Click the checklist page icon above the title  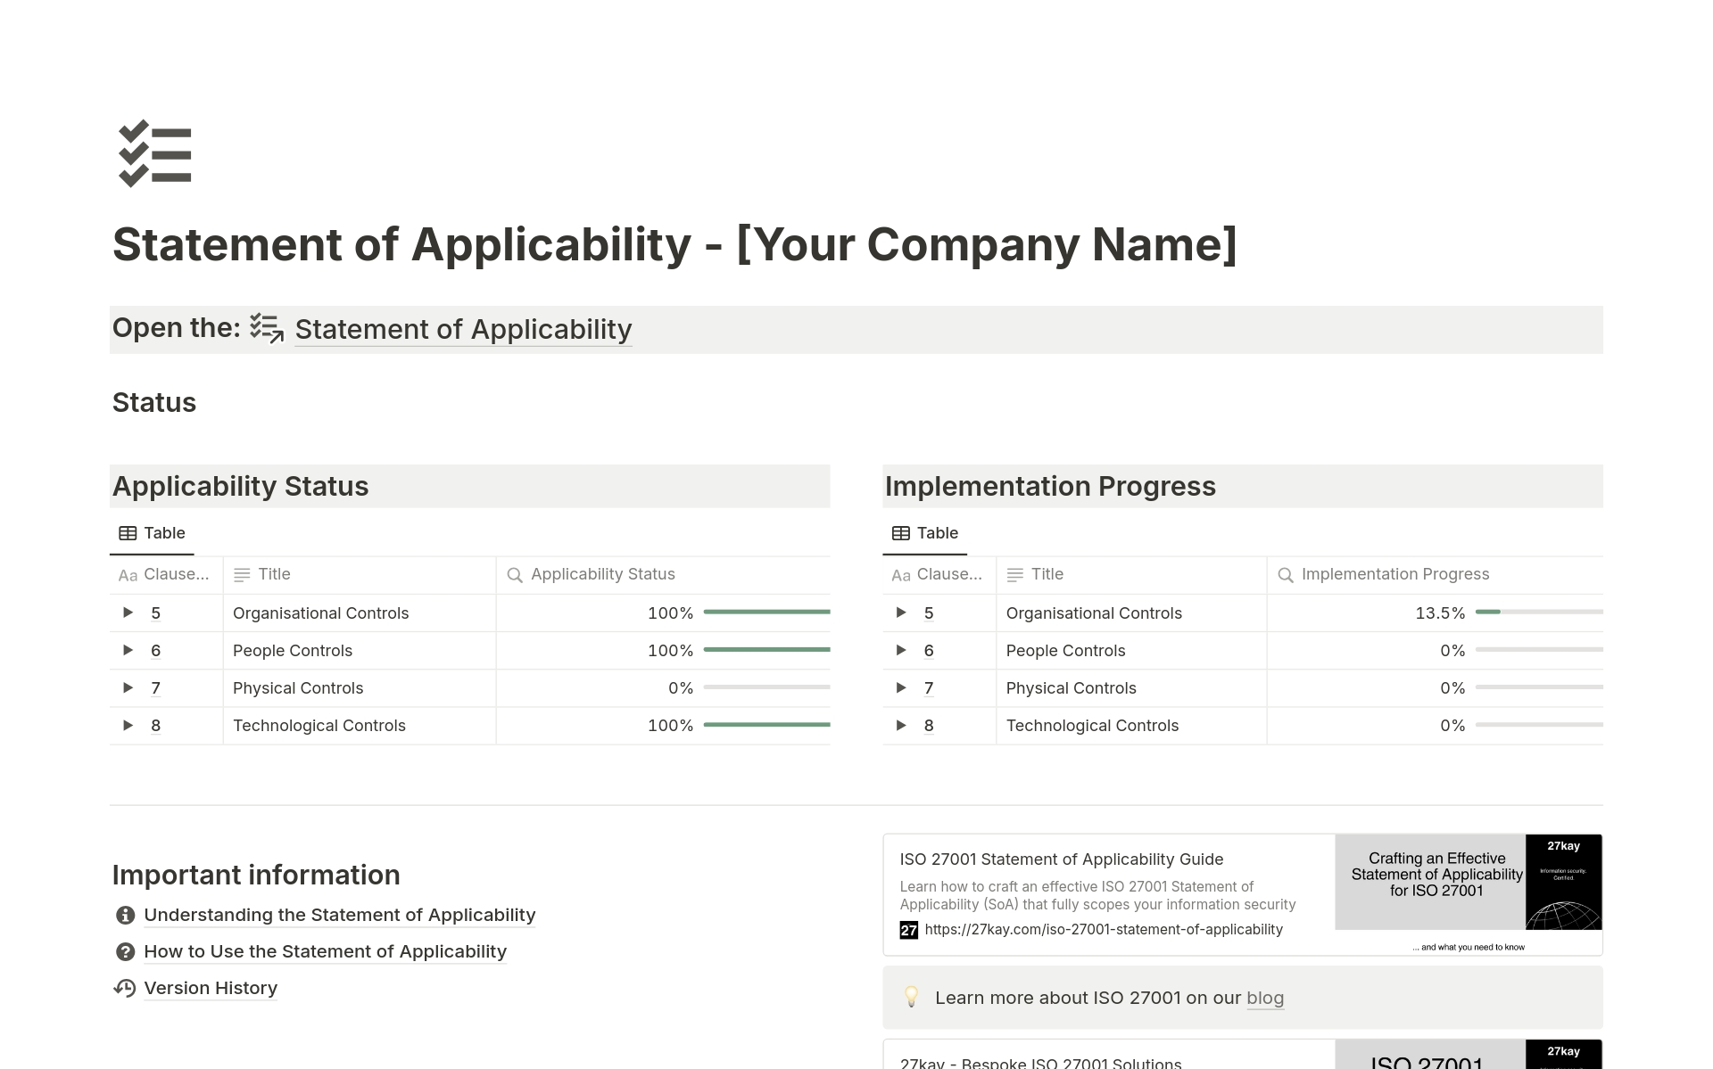[x=155, y=154]
